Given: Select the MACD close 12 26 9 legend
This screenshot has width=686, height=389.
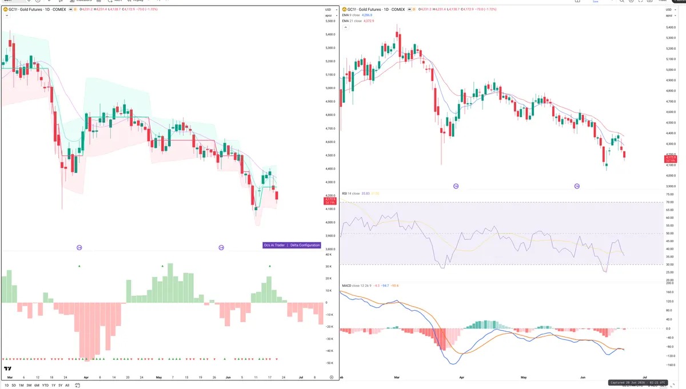Looking at the screenshot, I should pyautogui.click(x=370, y=285).
